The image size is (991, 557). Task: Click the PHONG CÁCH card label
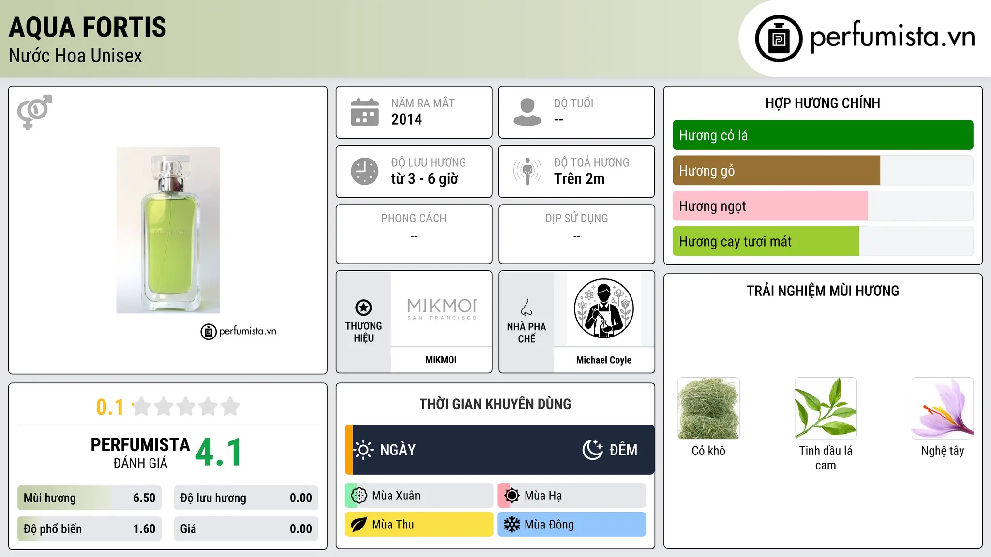tap(414, 219)
